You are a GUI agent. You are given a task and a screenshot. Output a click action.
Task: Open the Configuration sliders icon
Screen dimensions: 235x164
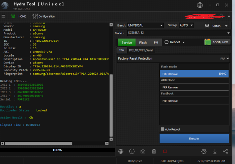pyautogui.click(x=35, y=16)
